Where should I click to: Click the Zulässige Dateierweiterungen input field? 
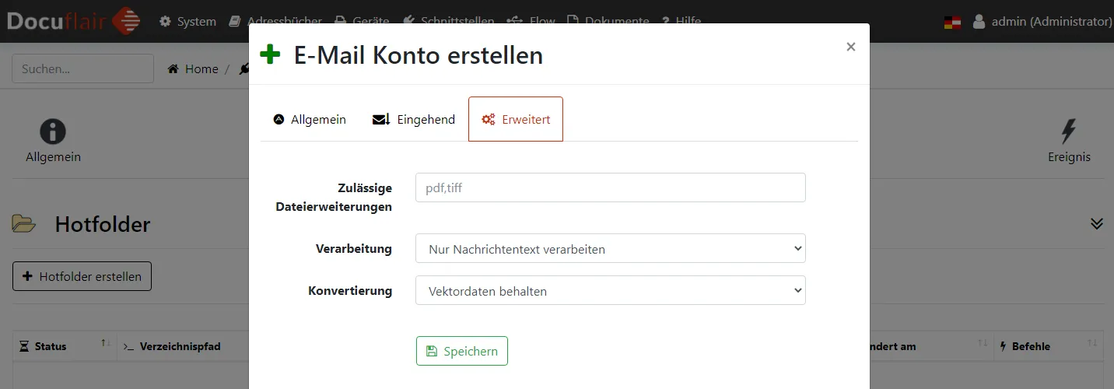[610, 187]
